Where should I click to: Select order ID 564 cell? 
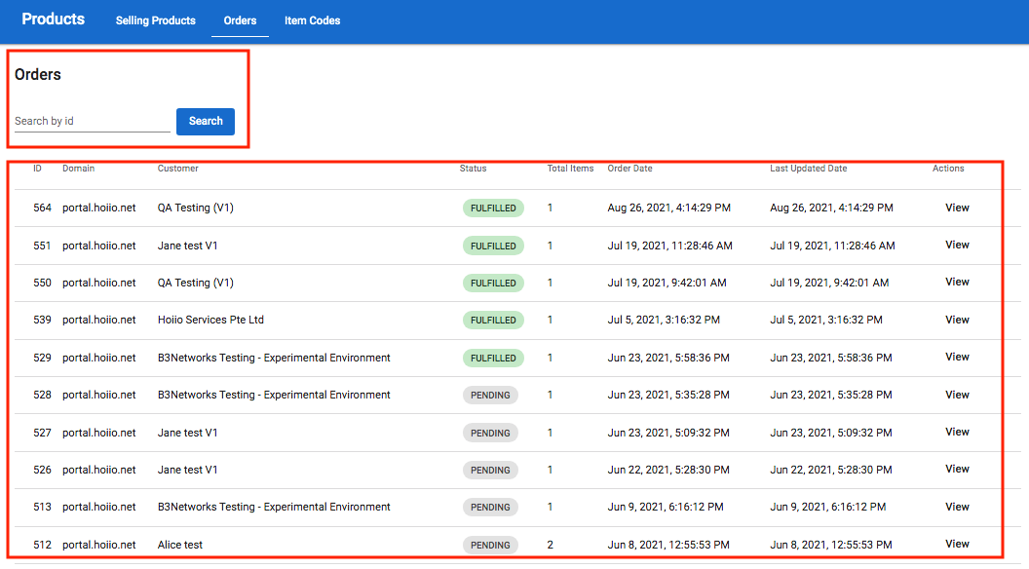pyautogui.click(x=42, y=208)
